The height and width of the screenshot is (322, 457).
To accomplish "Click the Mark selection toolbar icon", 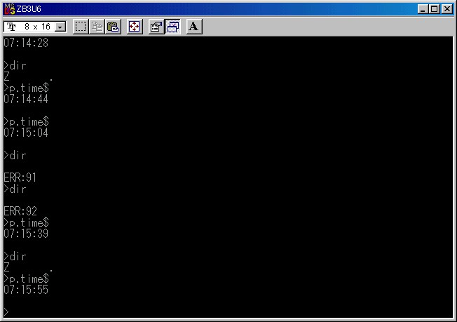I will click(81, 27).
